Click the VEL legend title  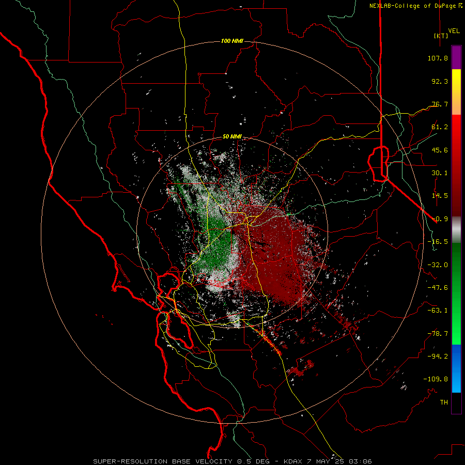(454, 30)
